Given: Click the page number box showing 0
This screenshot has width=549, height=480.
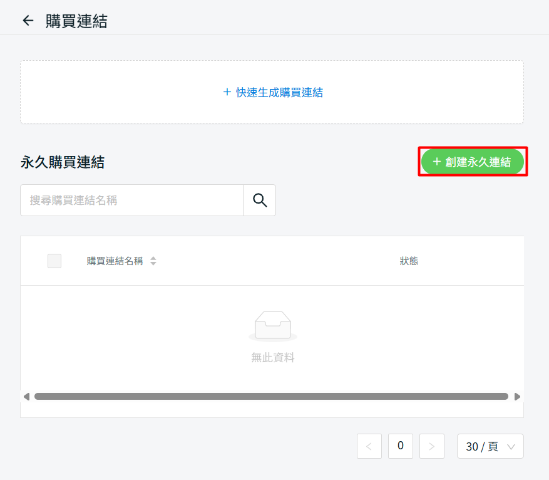Looking at the screenshot, I should (400, 446).
